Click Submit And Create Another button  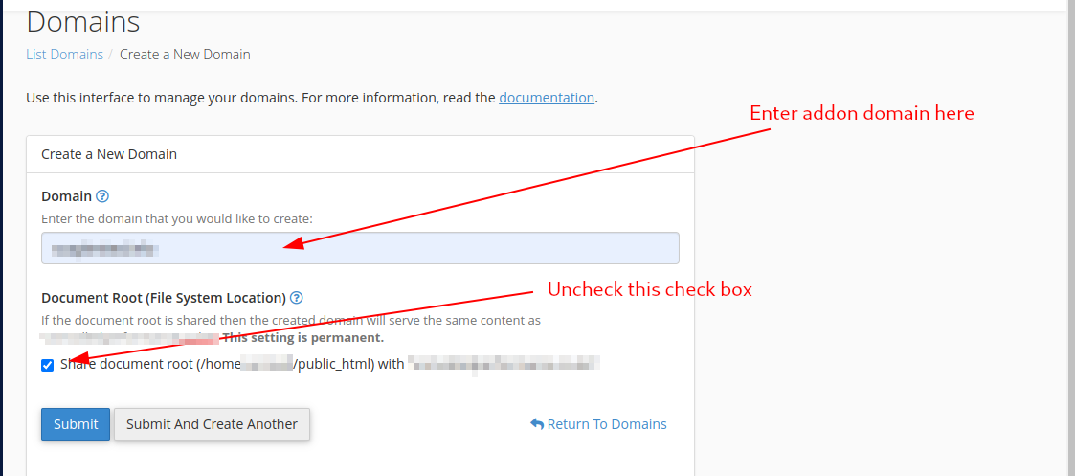coord(212,424)
